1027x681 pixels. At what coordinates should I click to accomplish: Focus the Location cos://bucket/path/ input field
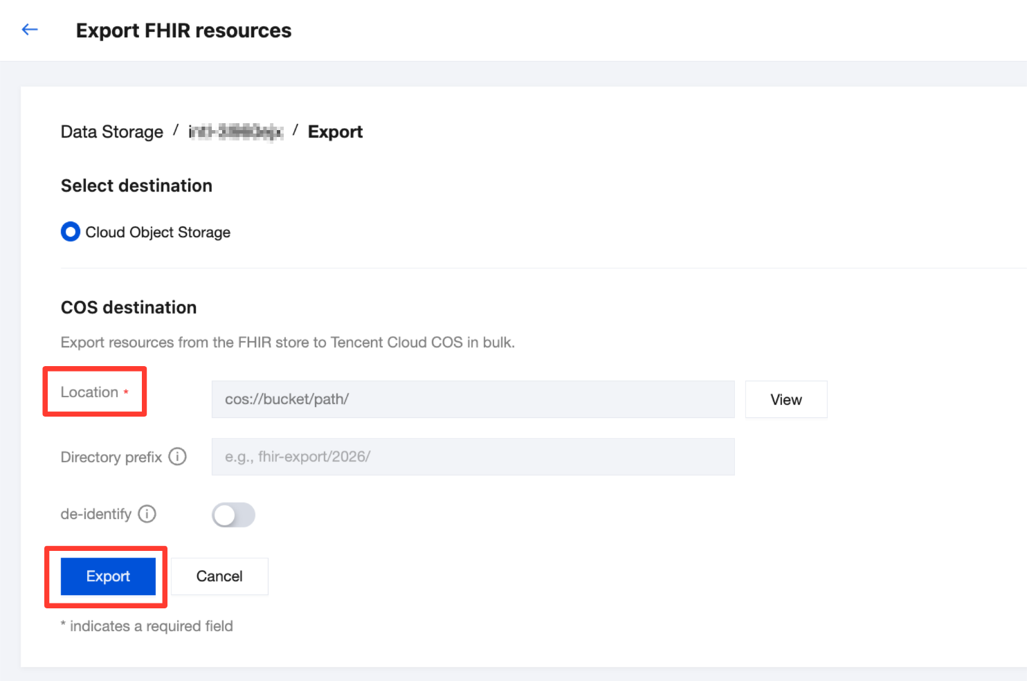[473, 399]
